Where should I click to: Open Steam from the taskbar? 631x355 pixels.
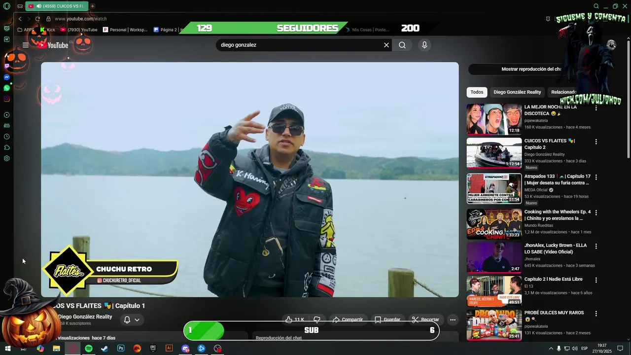tap(105, 349)
